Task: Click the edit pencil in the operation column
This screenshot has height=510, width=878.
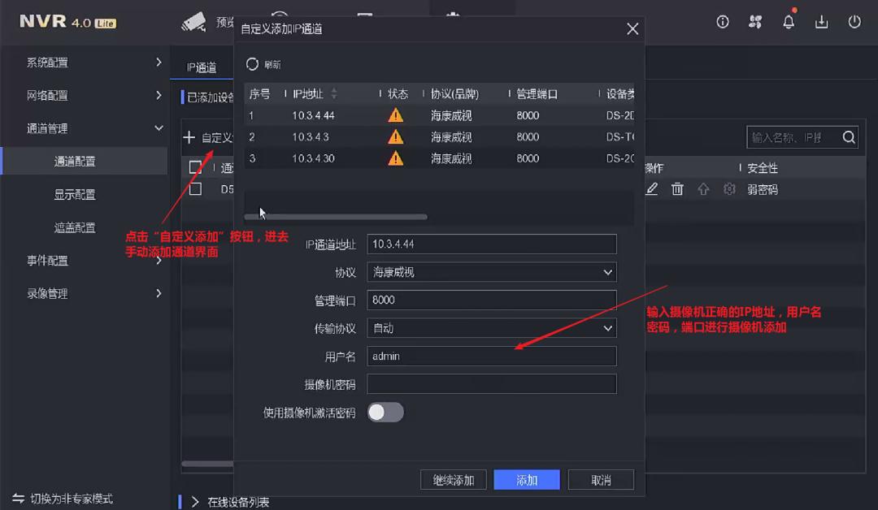Action: (651, 188)
